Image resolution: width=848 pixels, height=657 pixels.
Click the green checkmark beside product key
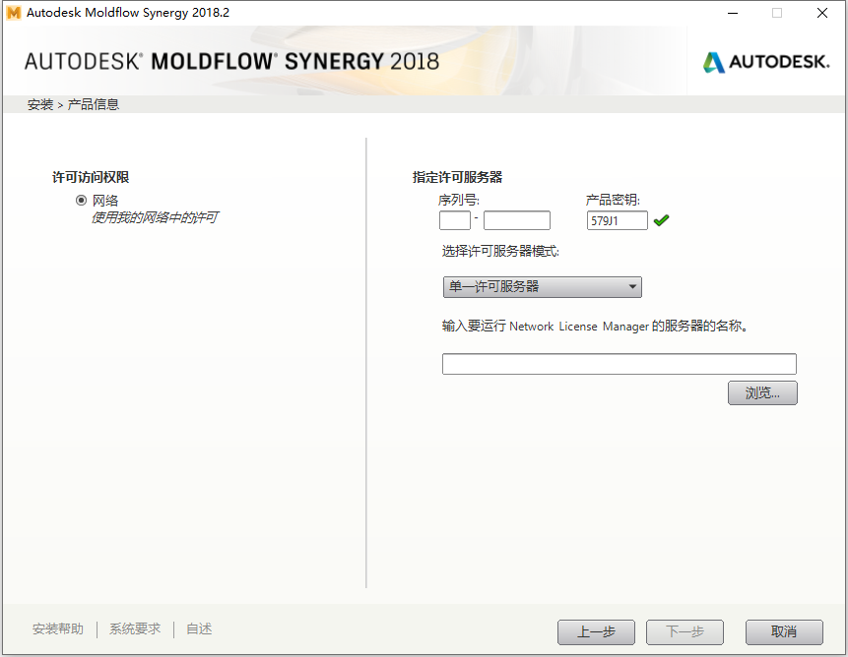point(662,220)
